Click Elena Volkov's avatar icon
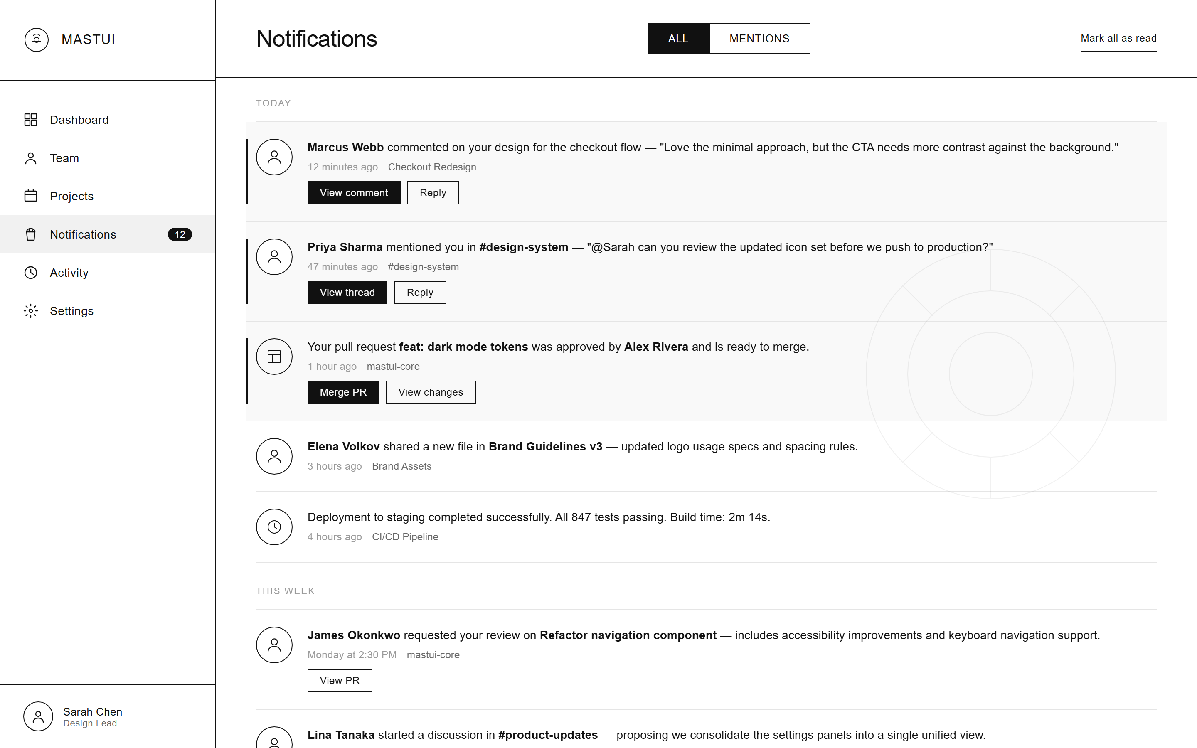This screenshot has width=1197, height=748. tap(274, 456)
